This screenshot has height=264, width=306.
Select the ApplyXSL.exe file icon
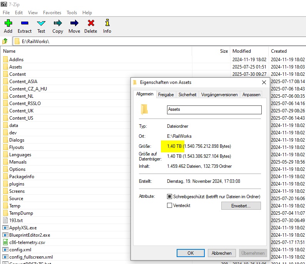click(x=5, y=228)
